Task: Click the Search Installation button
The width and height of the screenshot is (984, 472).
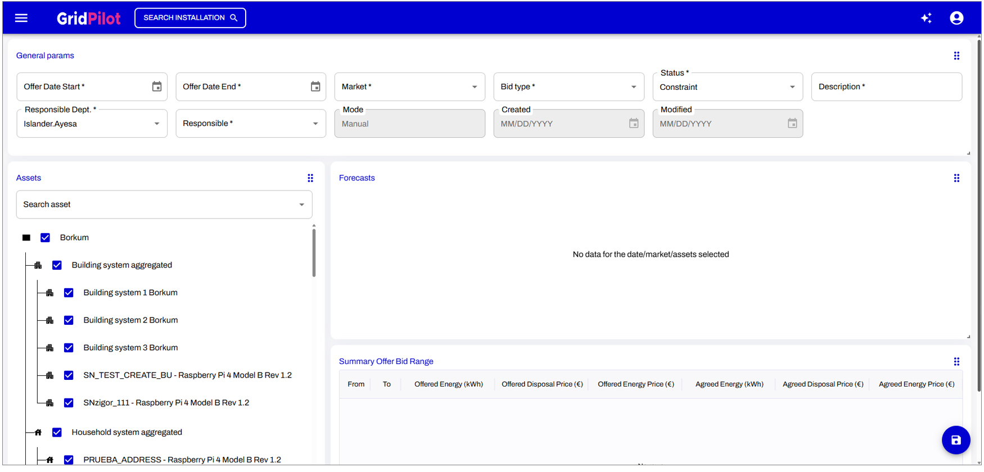Action: 190,18
